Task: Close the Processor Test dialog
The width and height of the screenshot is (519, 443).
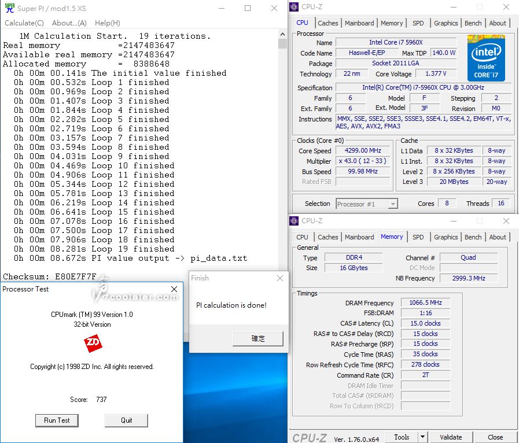Action: pos(174,289)
